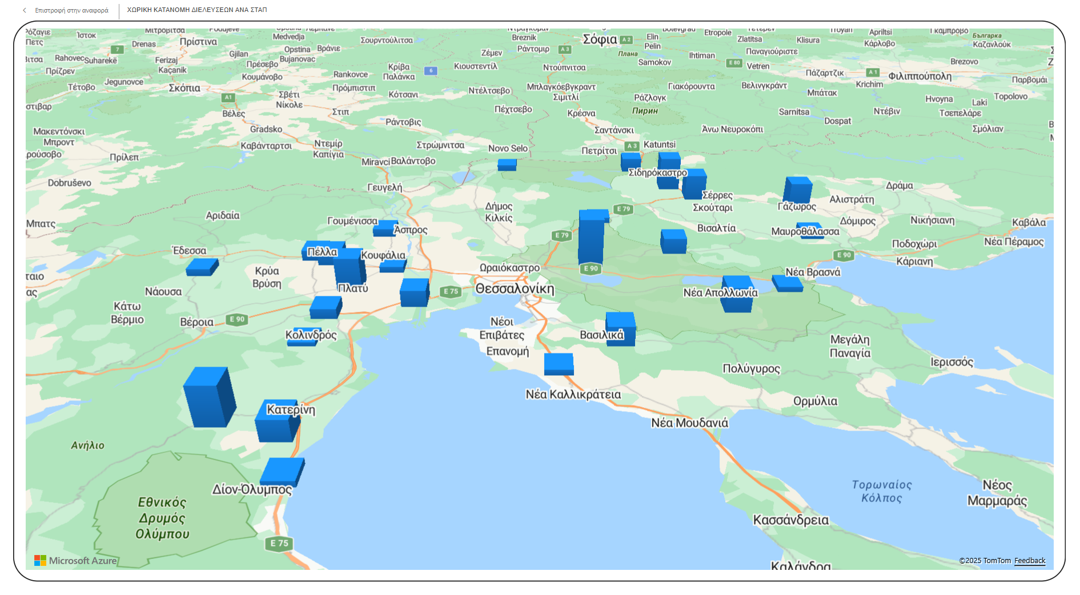Click the E 75 road shield near Olympus
1080x595 pixels.
click(x=279, y=543)
